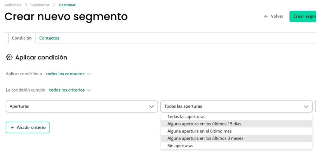Click the plus icon in Añadir criterio

pyautogui.click(x=12, y=128)
